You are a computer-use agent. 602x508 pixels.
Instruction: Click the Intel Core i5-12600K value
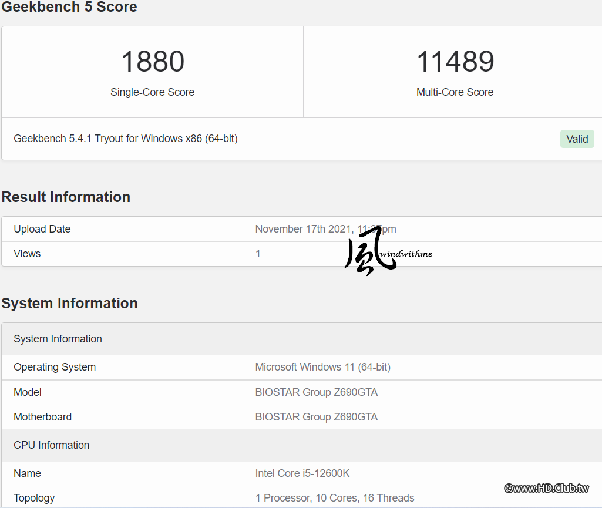pos(302,473)
